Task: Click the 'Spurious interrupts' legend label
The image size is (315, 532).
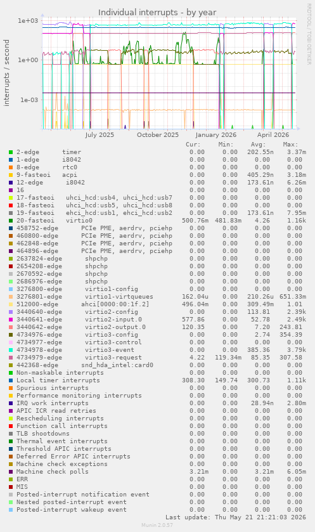Action: (53, 388)
